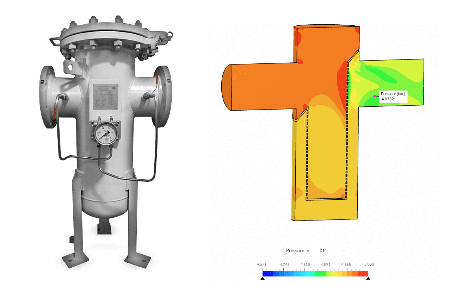
Task: Click the Pressure field label in legend
Action: [x=295, y=251]
